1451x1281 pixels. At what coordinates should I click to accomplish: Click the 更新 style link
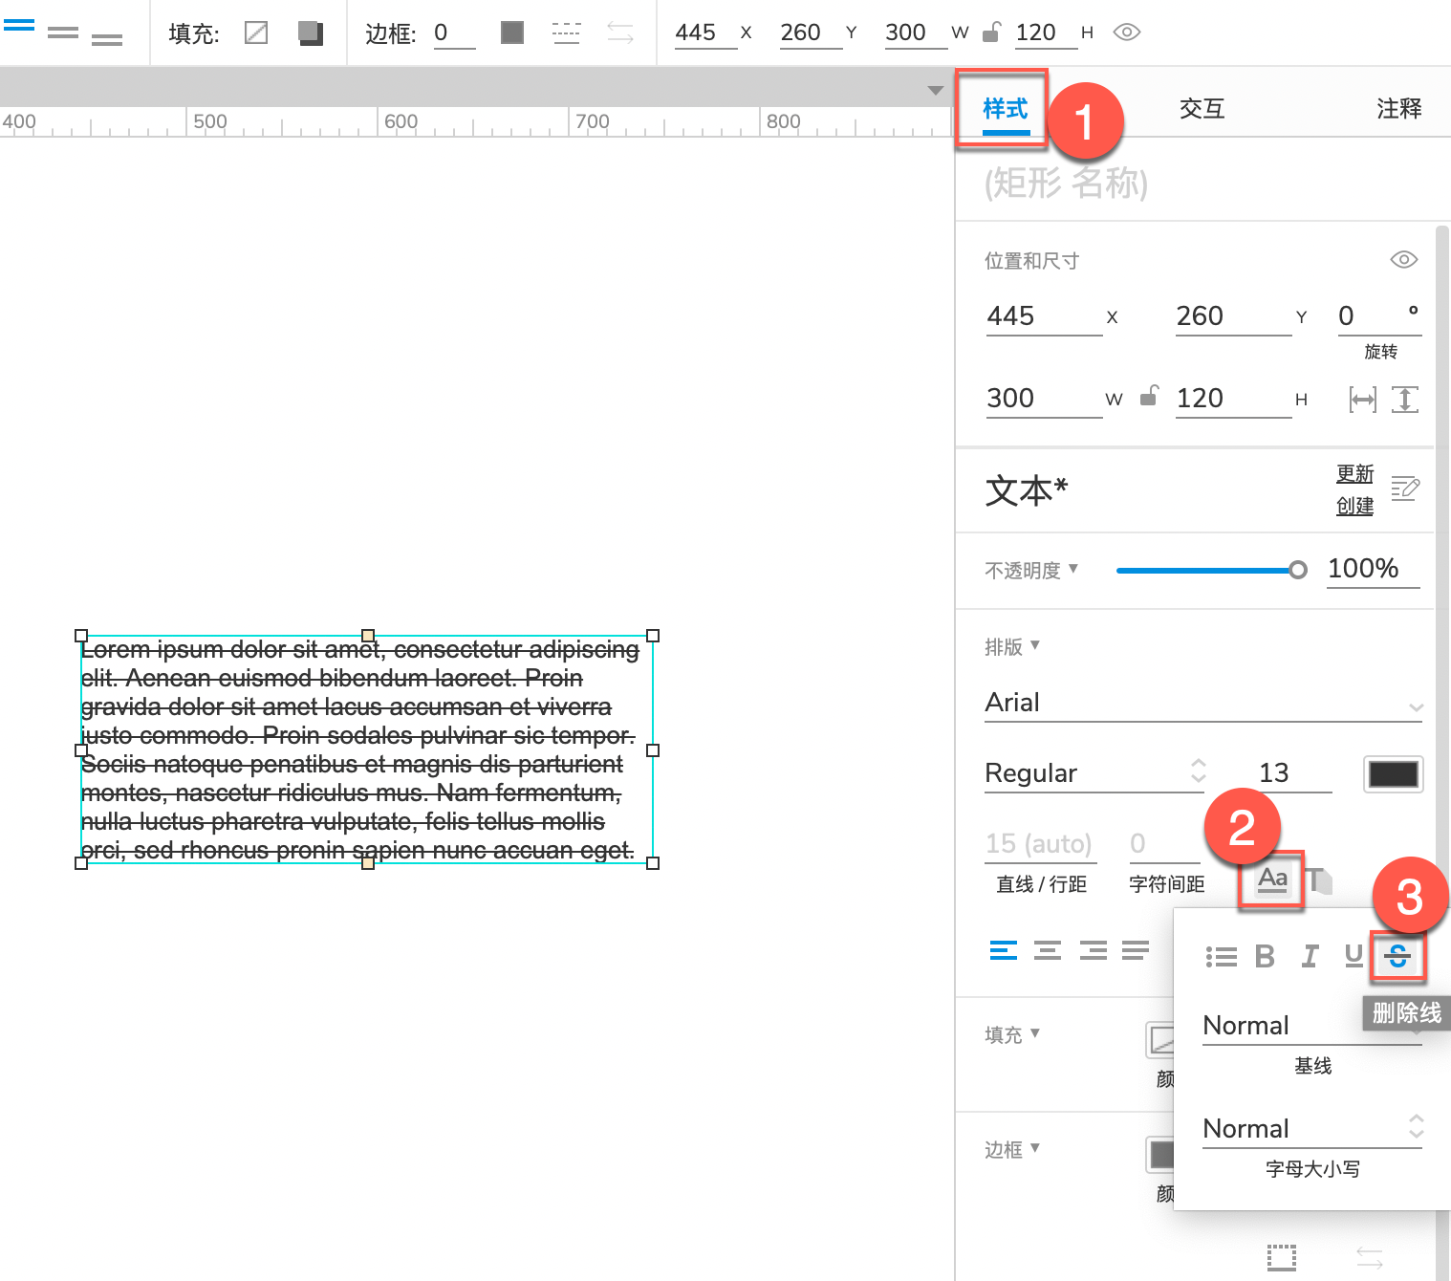(x=1354, y=474)
